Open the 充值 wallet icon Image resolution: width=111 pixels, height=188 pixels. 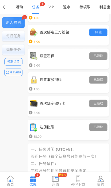(55, 179)
